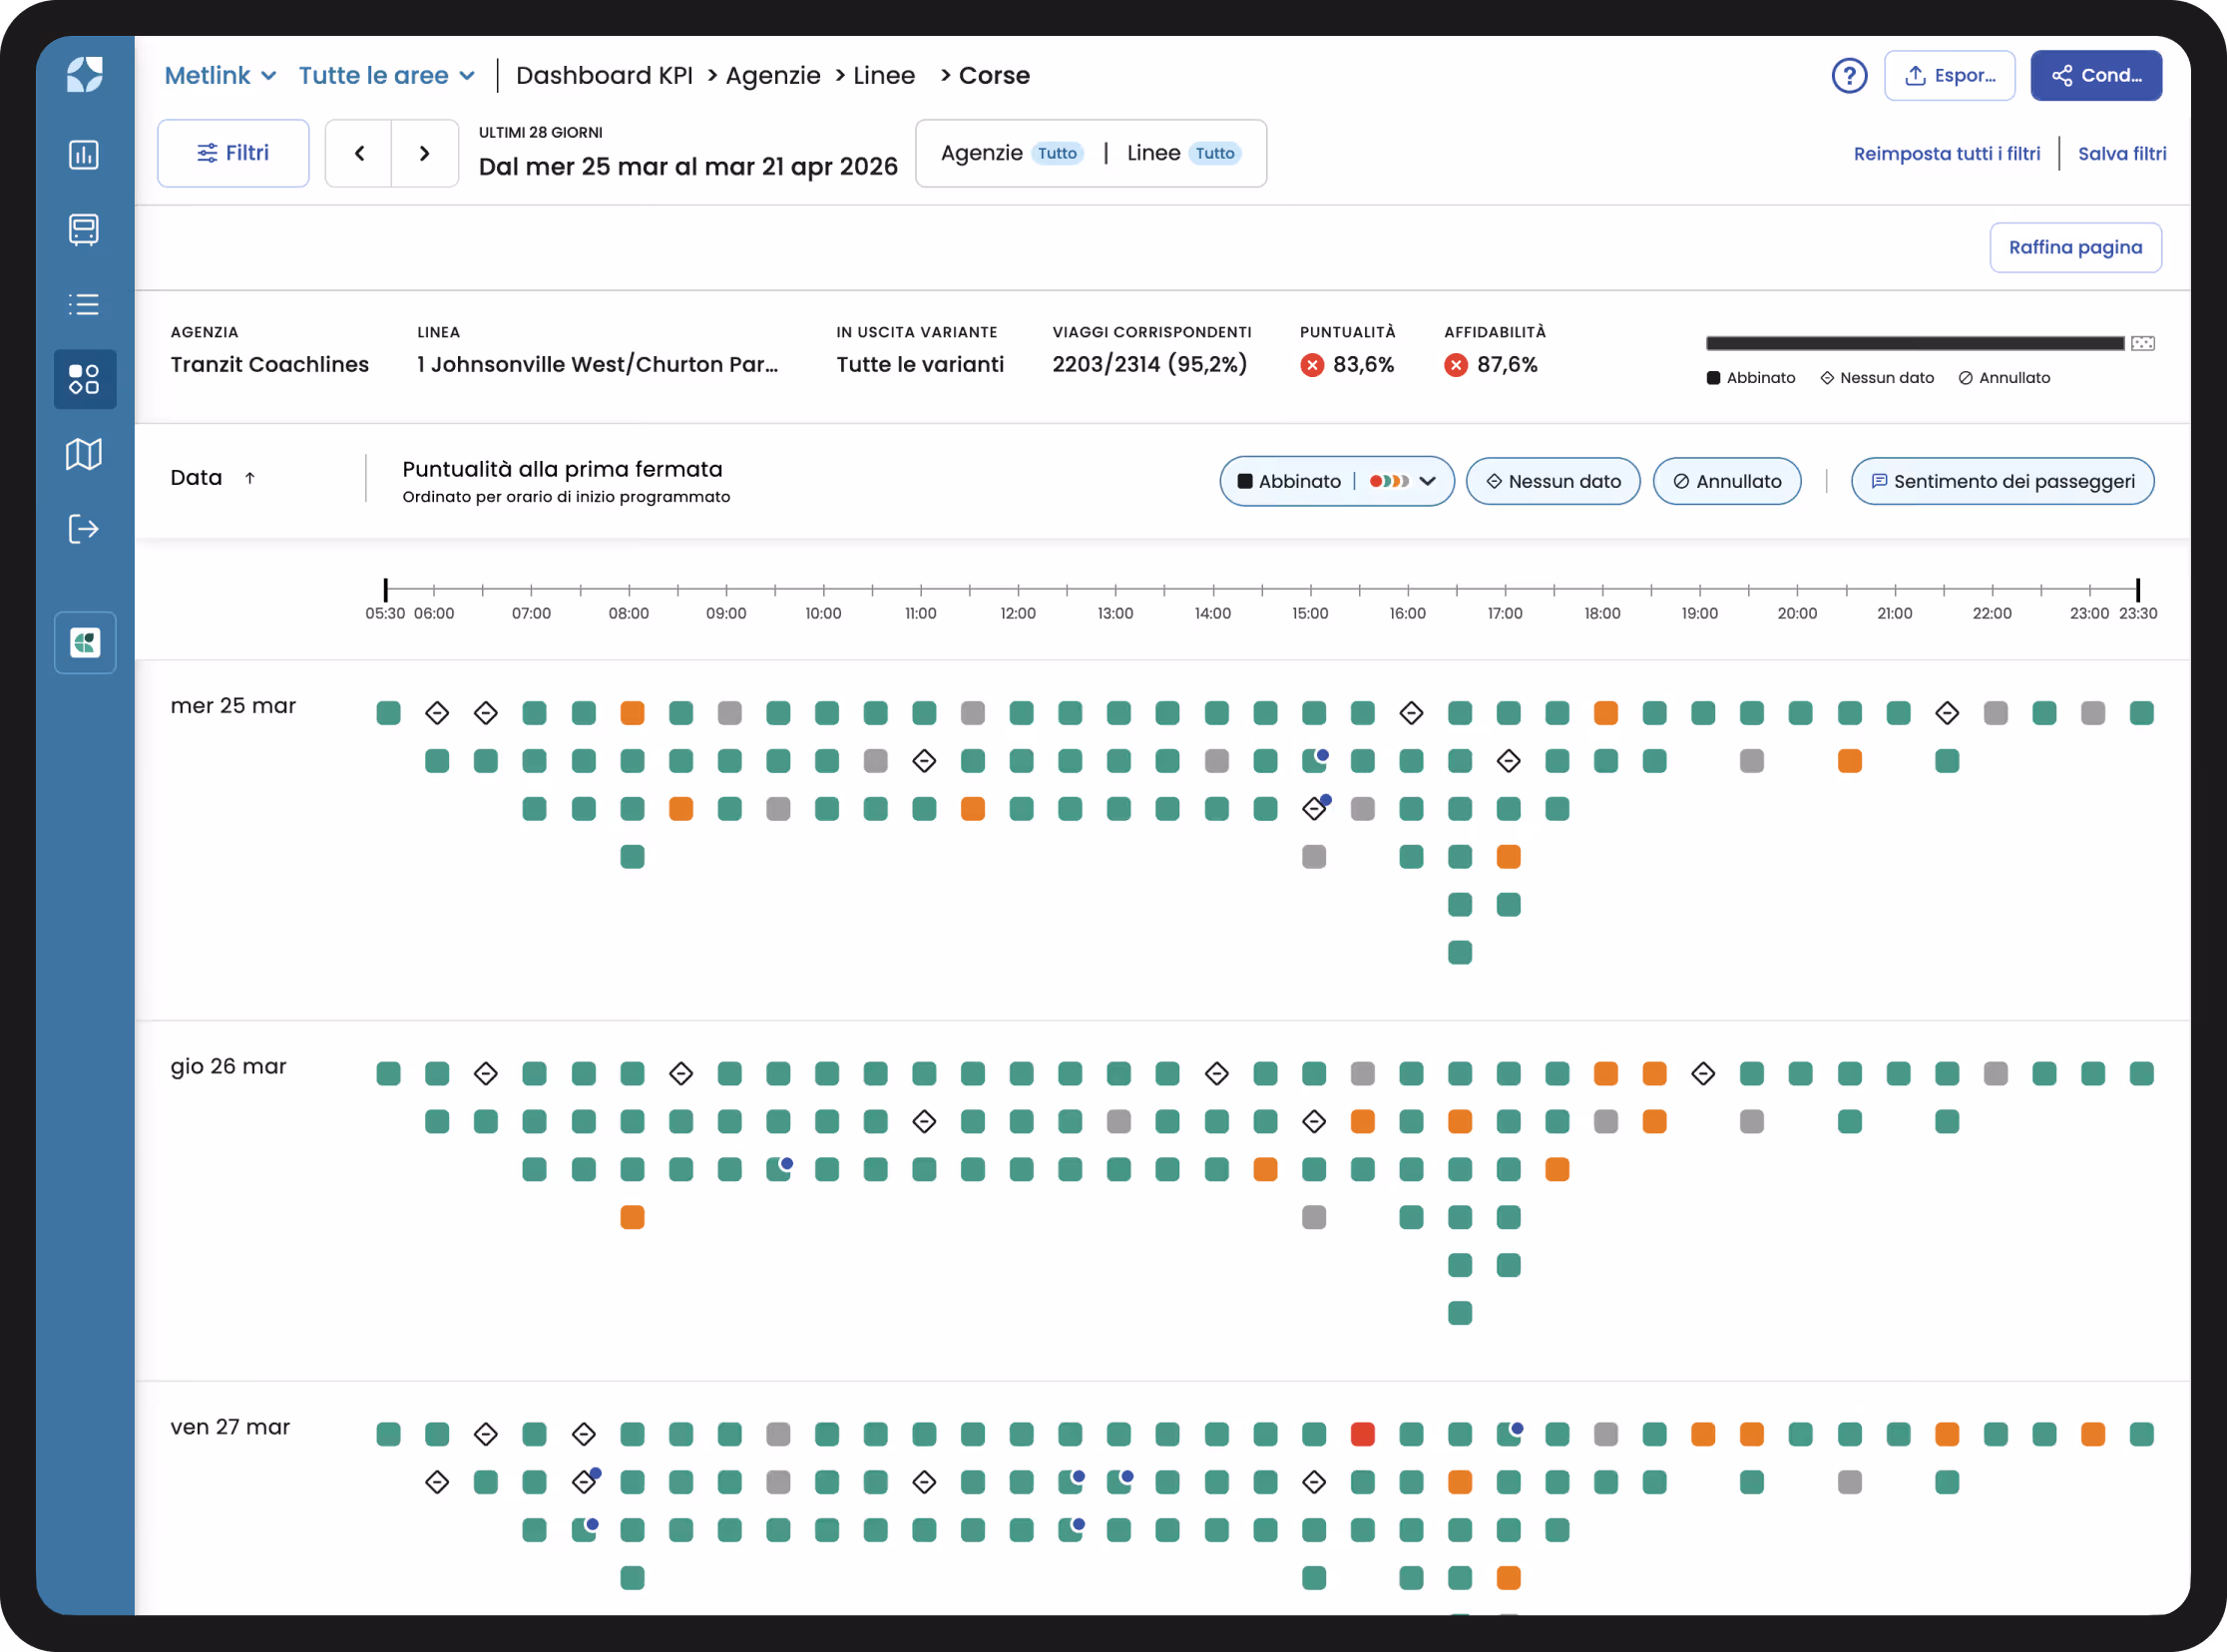Open the bar chart dashboard sidebar icon
Image resolution: width=2227 pixels, height=1652 pixels.
coord(84,154)
